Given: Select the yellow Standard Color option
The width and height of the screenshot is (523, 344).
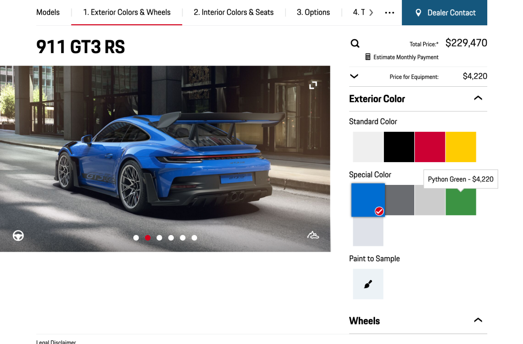Looking at the screenshot, I should pos(460,146).
